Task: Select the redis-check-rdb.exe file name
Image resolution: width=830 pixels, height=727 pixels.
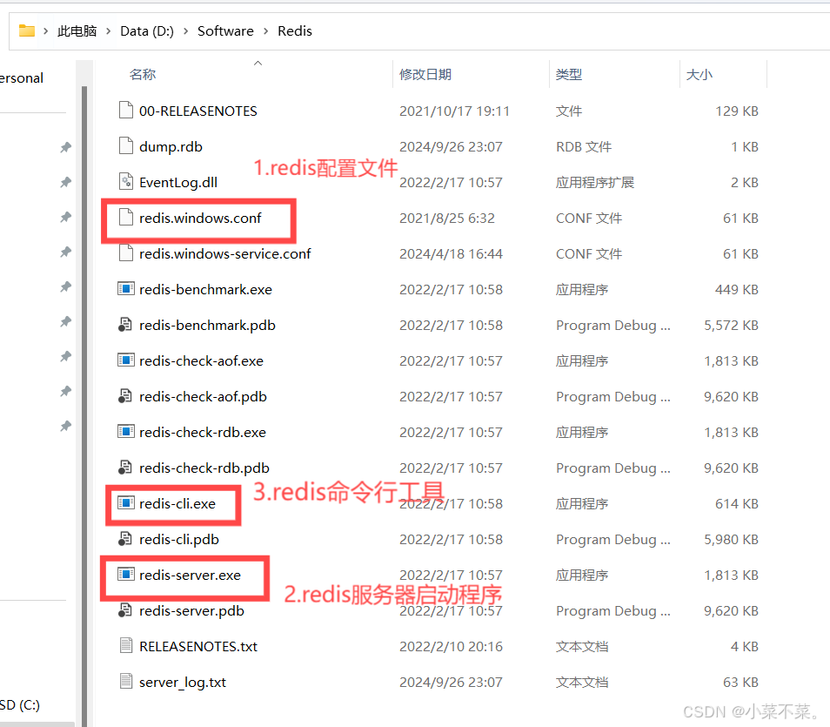Action: click(x=203, y=433)
